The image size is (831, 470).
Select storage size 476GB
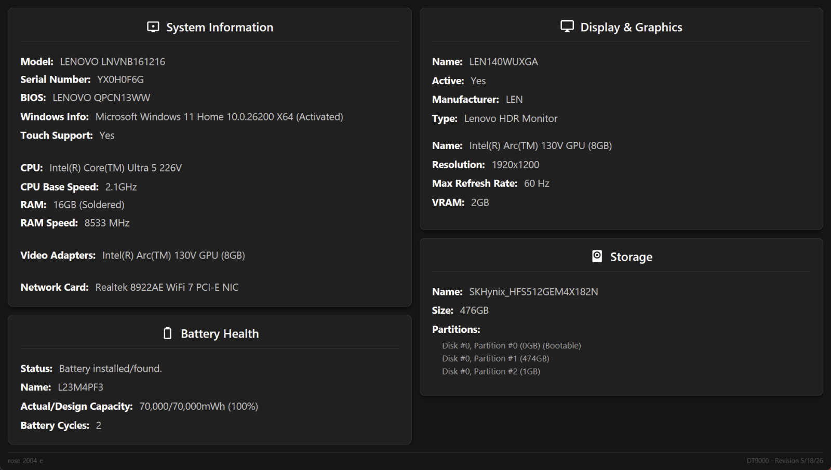click(474, 311)
